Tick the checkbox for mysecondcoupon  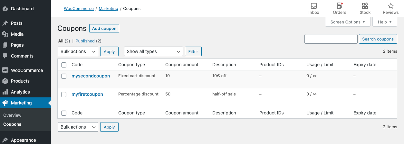coord(64,76)
